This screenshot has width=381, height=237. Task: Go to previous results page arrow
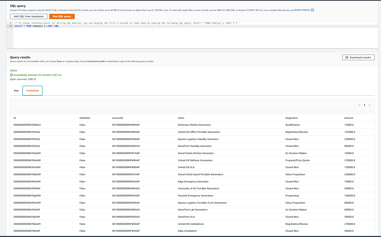pos(359,105)
